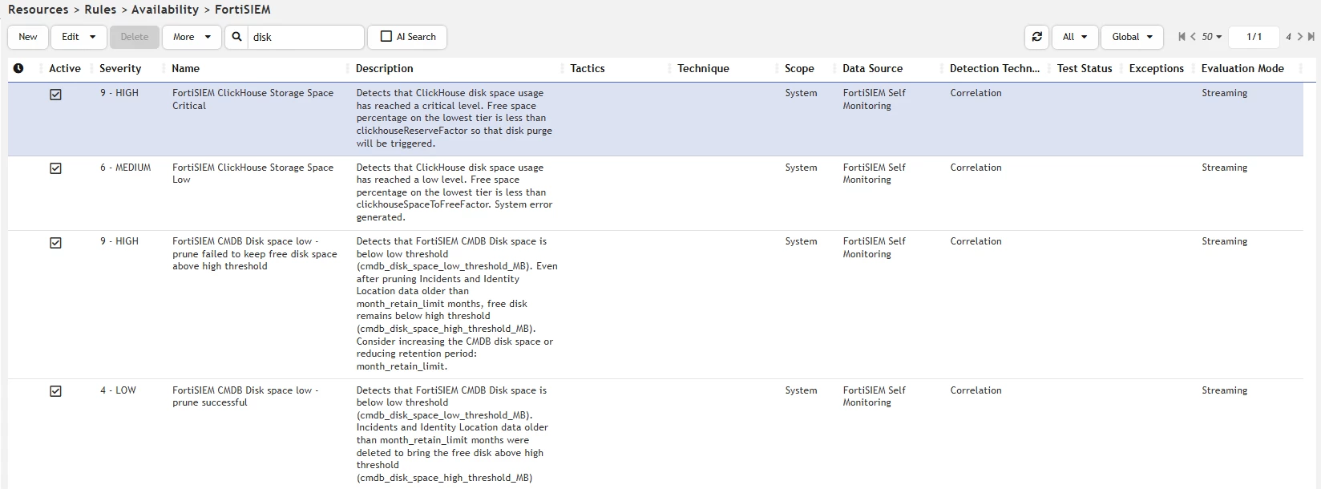The width and height of the screenshot is (1321, 489).
Task: Toggle the AI Search checkbox
Action: [386, 37]
